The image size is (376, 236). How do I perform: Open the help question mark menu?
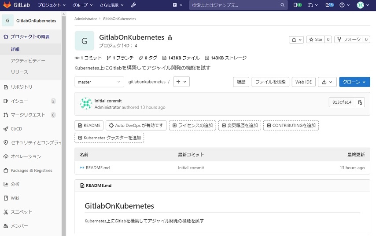coord(344,5)
